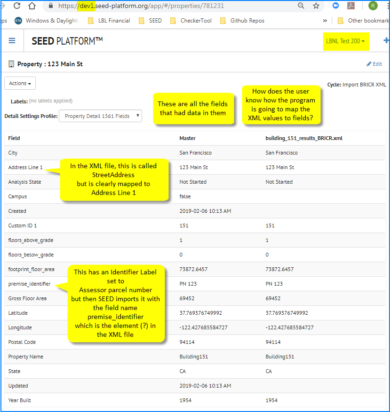Bookmark the page via the star icon
Viewport: 390px width, 412px height.
click(316, 7)
